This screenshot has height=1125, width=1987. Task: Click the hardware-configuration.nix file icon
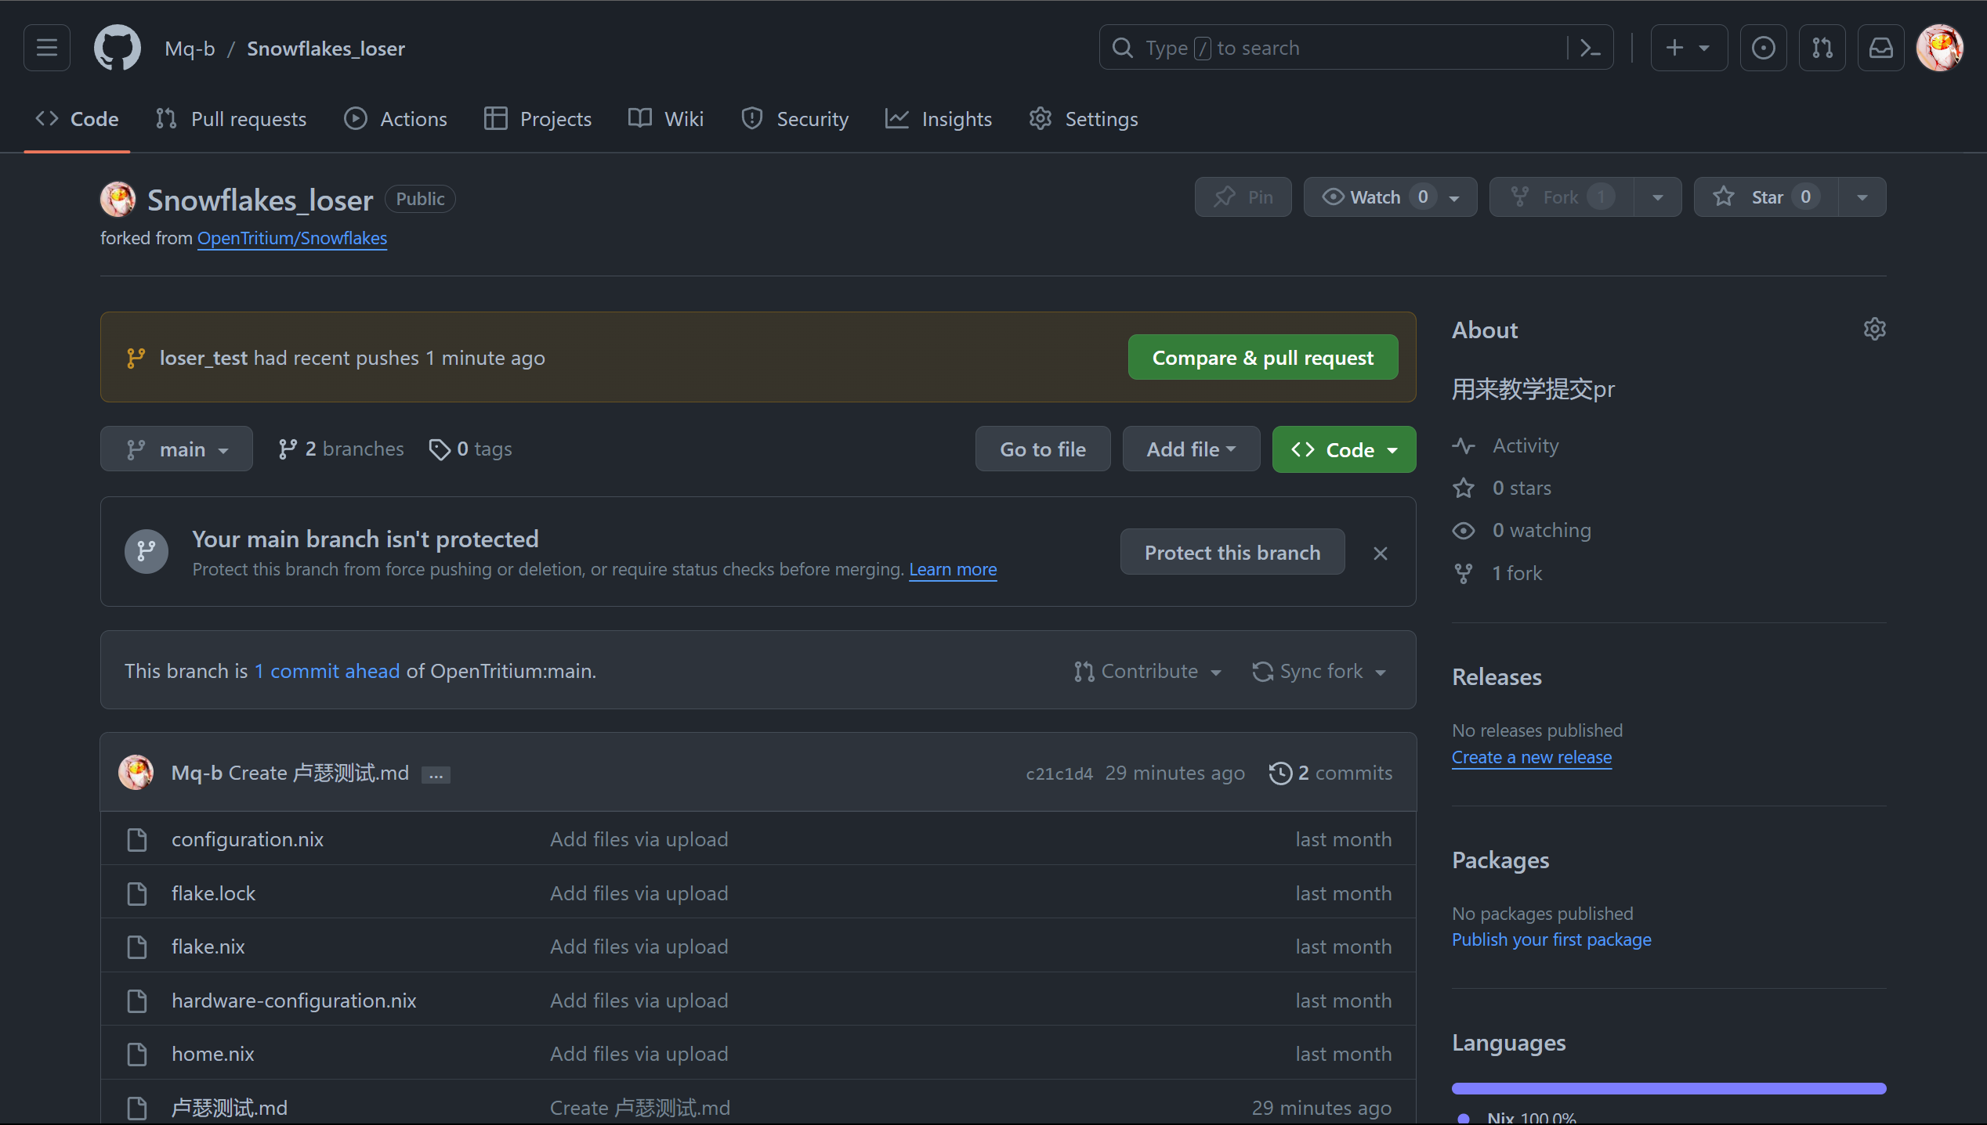coord(137,1001)
